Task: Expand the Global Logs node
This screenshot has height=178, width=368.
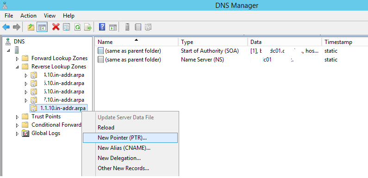Action: coord(17,134)
